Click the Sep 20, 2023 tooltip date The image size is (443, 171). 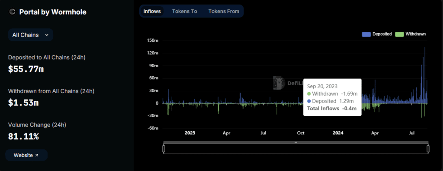322,86
